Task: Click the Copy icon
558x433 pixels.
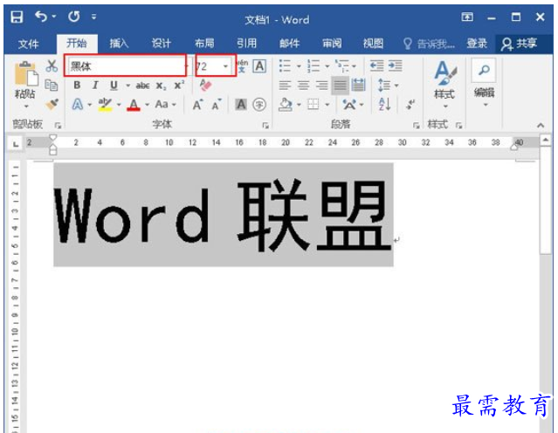Action: (x=52, y=86)
